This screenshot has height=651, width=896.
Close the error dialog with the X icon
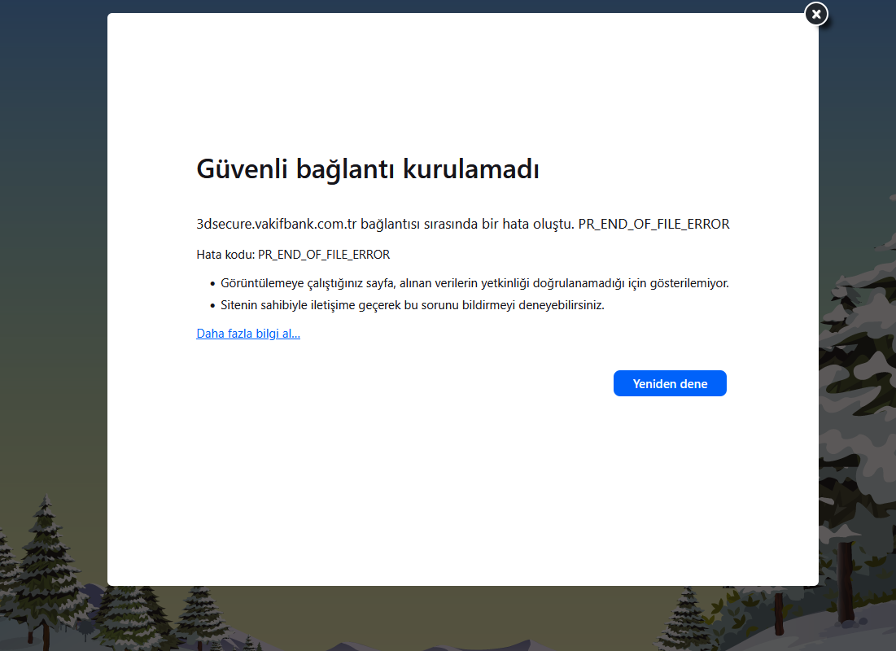point(816,14)
